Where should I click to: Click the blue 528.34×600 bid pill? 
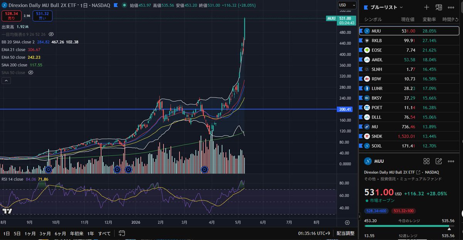(377, 211)
